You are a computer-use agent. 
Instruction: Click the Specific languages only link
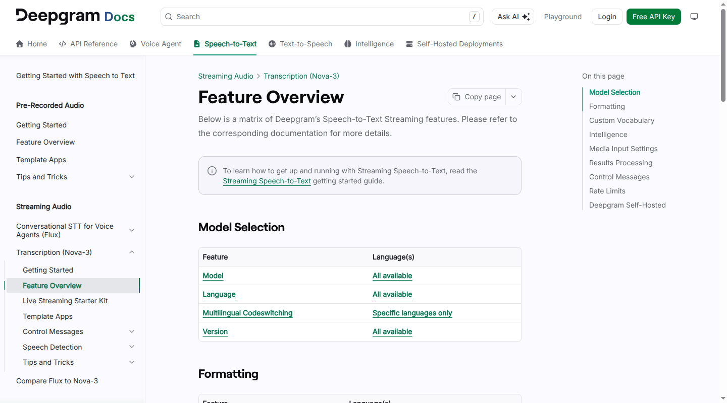tap(412, 313)
